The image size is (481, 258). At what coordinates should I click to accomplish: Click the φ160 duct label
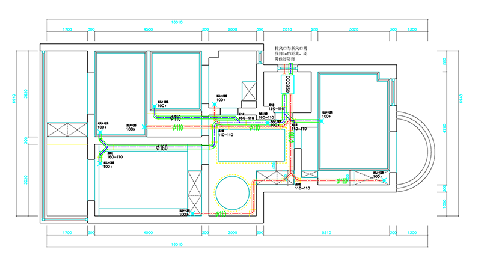tap(162, 148)
